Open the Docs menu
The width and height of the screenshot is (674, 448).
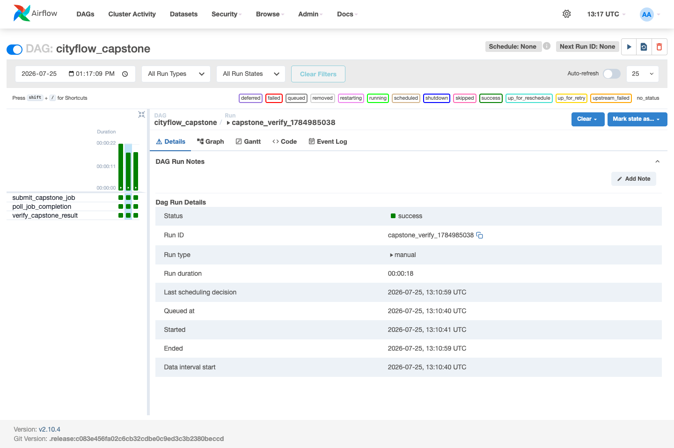pyautogui.click(x=347, y=14)
